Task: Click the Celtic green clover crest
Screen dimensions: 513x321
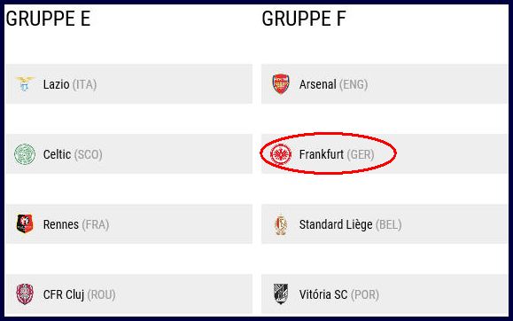Action: point(25,154)
